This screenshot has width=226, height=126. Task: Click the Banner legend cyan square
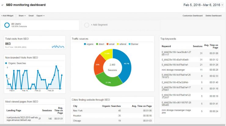tap(129, 44)
